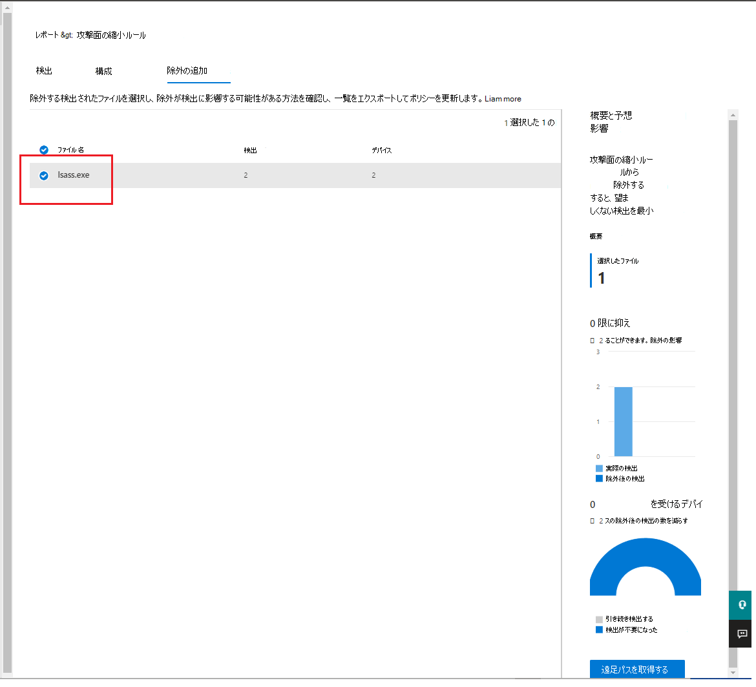The height and width of the screenshot is (687, 756).
Task: Open the teal help headset icon
Action: [x=742, y=605]
